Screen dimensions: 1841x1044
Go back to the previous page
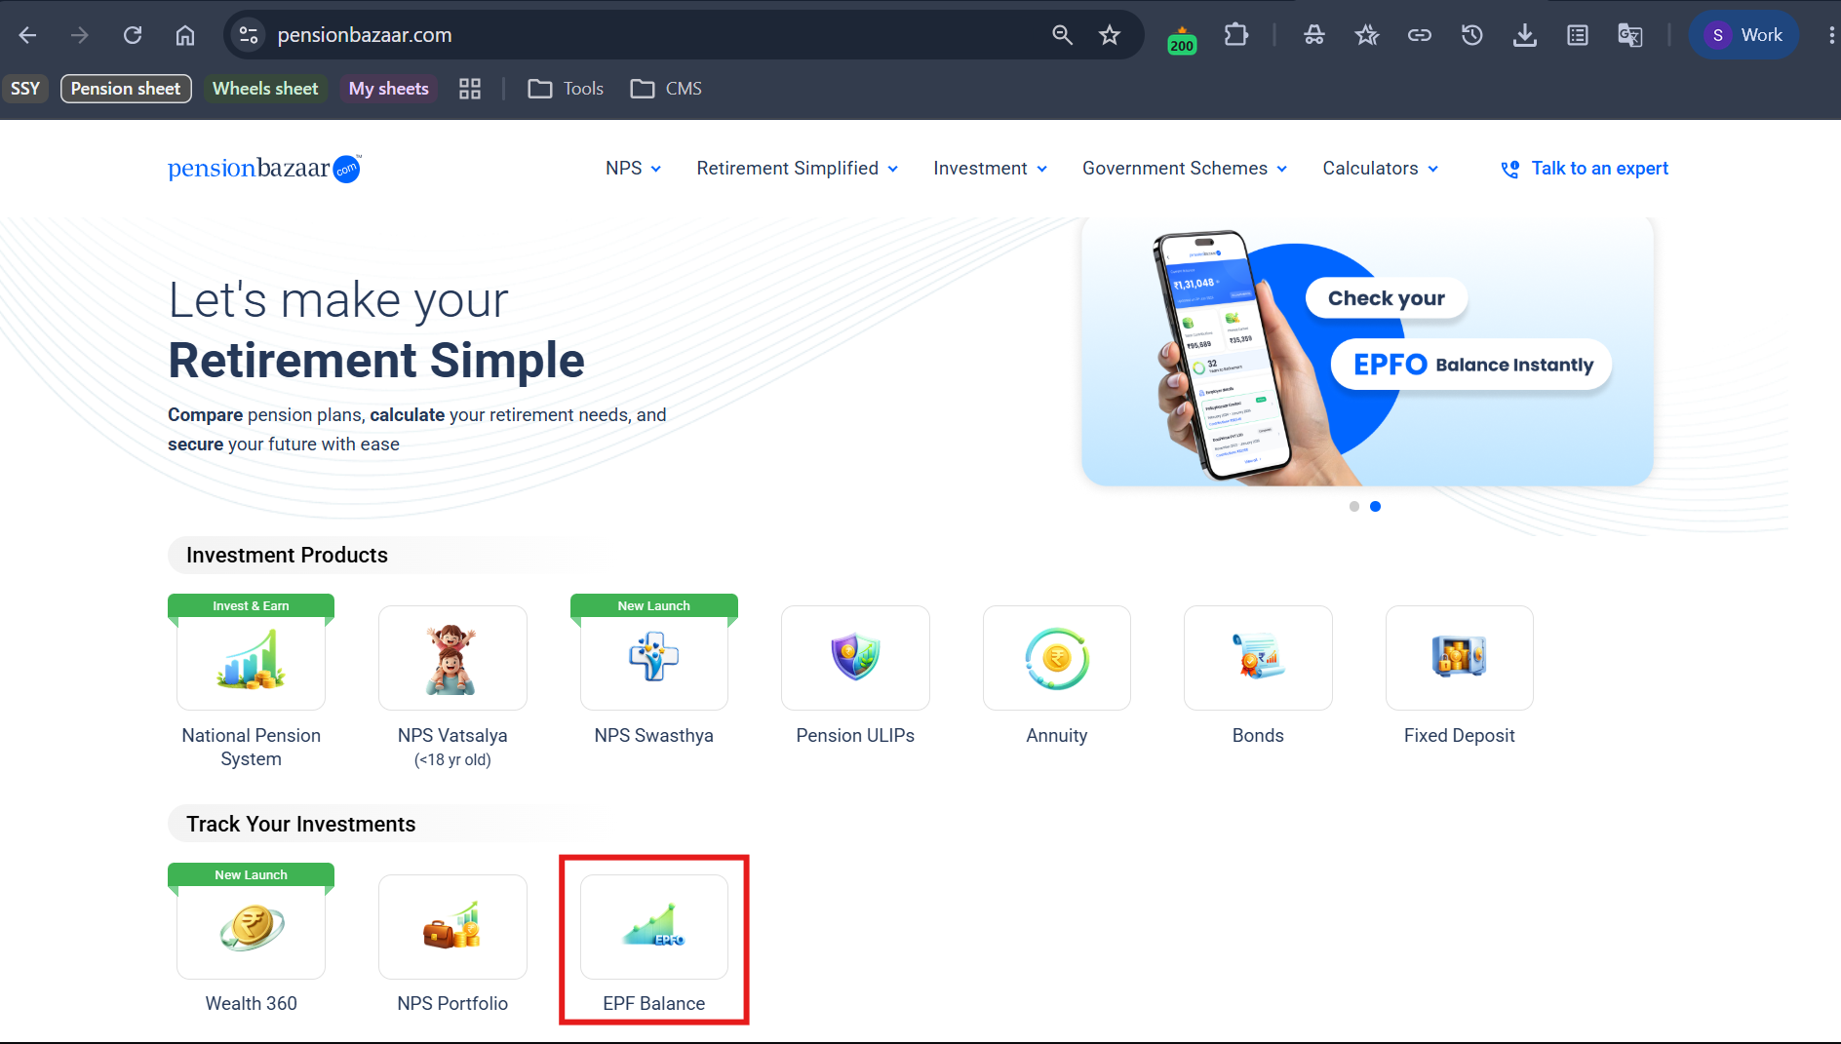coord(27,35)
